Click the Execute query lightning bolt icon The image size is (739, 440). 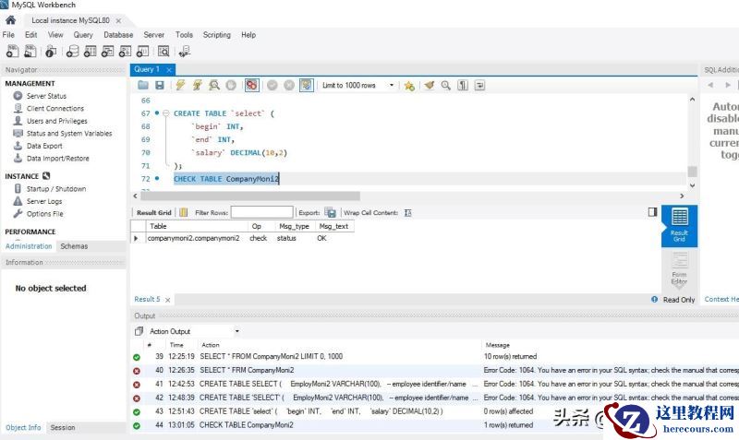click(x=180, y=85)
